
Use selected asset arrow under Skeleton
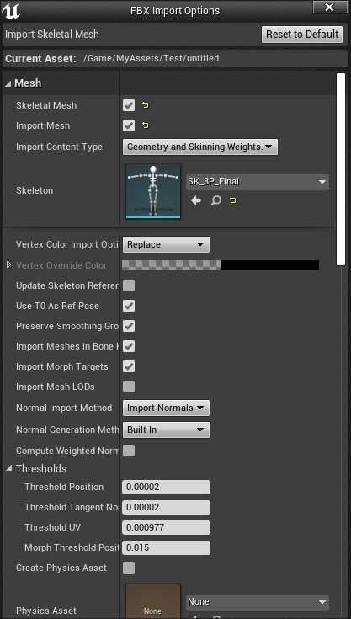(x=196, y=200)
